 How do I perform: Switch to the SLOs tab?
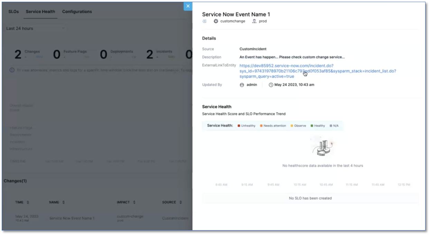click(13, 11)
